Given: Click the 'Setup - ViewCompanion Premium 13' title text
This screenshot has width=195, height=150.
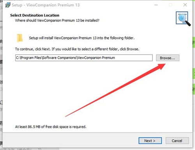Looking at the screenshot, I should click(x=46, y=5).
